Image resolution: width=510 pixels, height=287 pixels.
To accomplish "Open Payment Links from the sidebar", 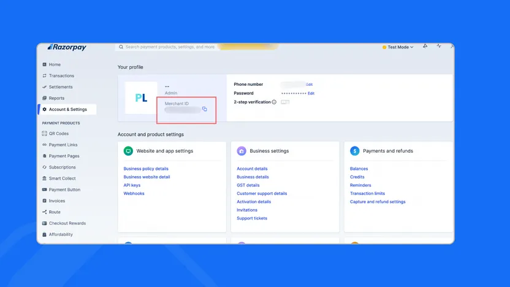I will point(63,145).
